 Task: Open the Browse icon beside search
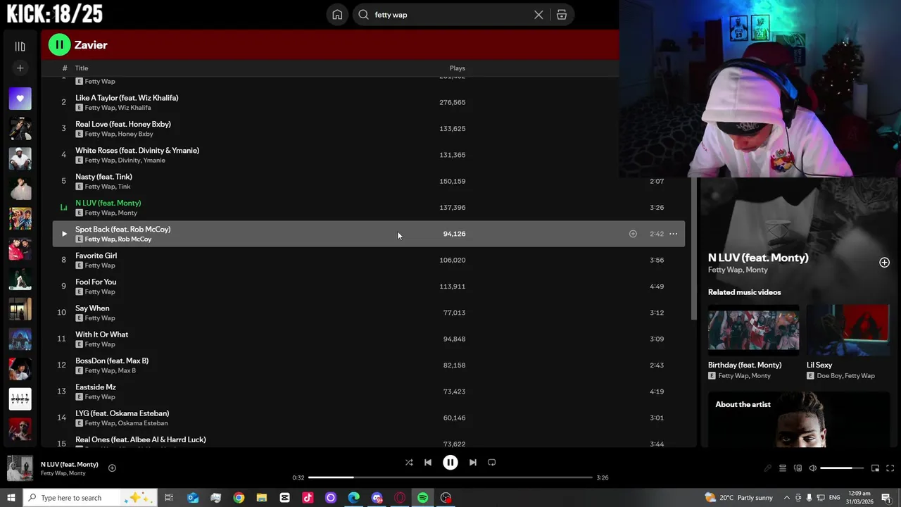(x=562, y=15)
